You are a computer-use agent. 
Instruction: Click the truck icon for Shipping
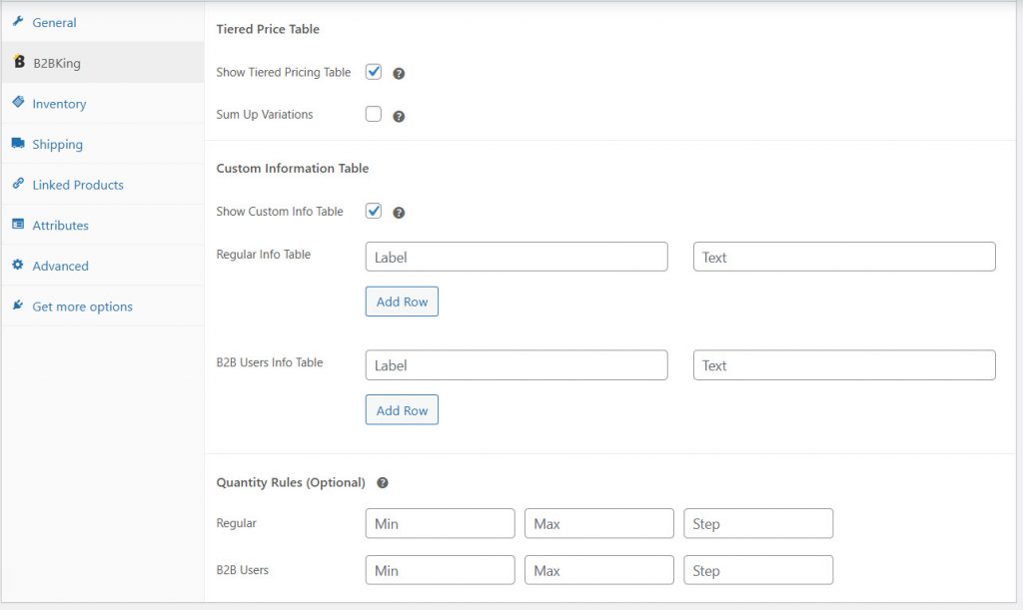point(18,144)
